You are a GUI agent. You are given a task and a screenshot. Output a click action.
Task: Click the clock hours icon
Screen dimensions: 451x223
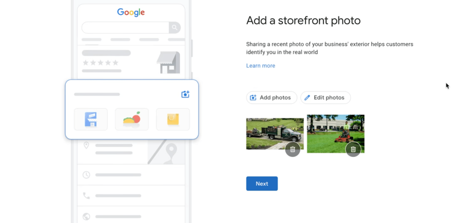86,175
